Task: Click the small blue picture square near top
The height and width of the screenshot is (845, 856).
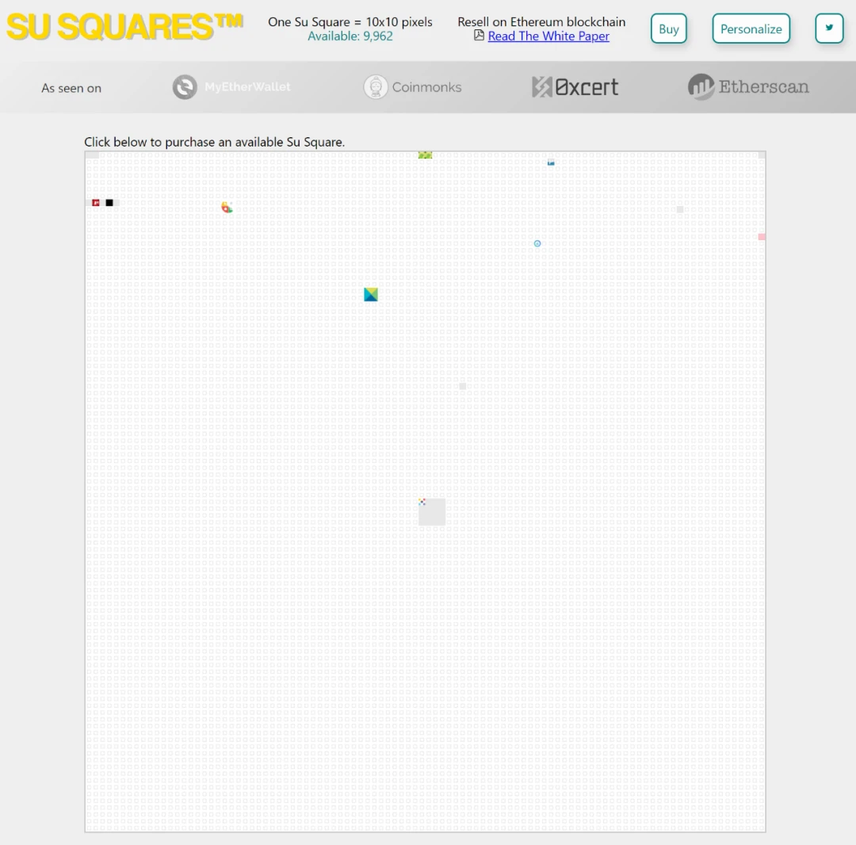Action: (551, 162)
